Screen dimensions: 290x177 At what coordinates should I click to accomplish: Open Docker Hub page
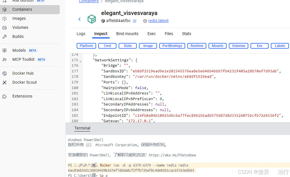(23, 73)
